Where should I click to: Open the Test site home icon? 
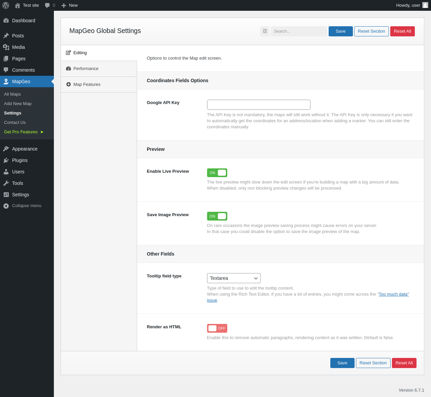point(18,5)
